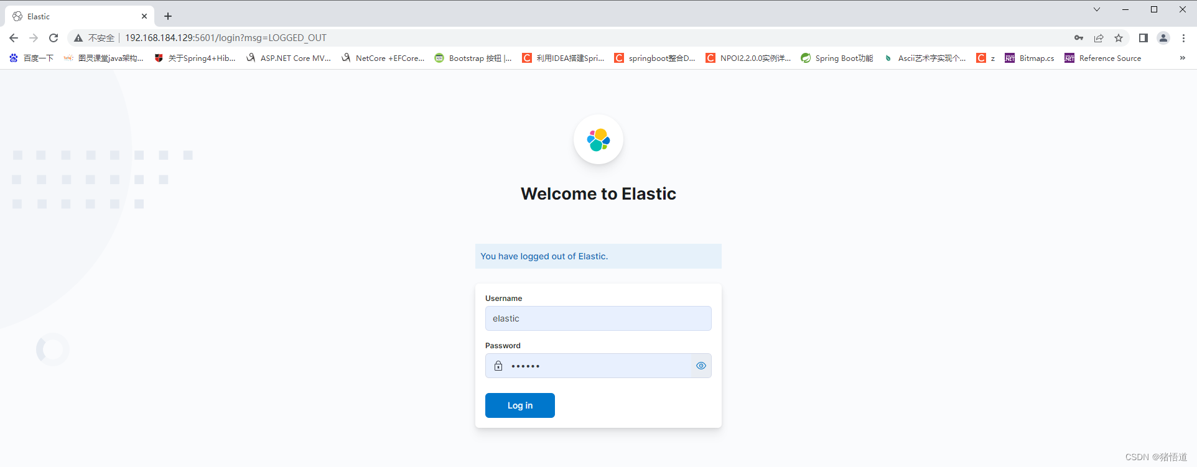Open the side panel icon
Screen dimensions: 1197x467
1143,38
